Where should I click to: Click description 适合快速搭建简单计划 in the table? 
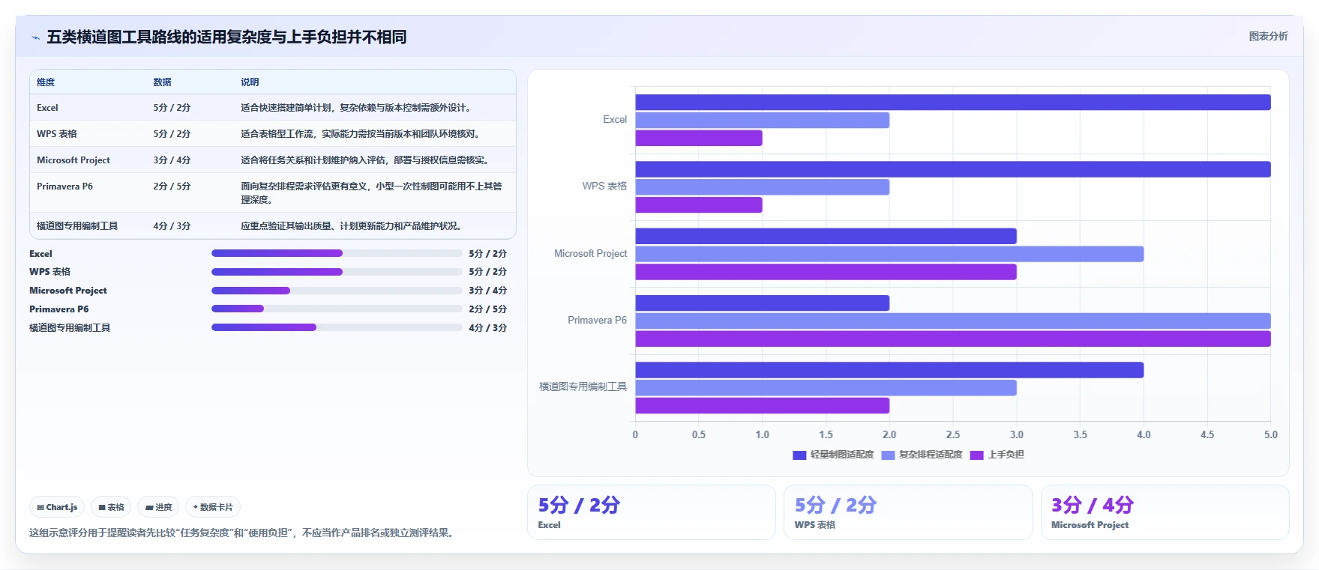(357, 108)
